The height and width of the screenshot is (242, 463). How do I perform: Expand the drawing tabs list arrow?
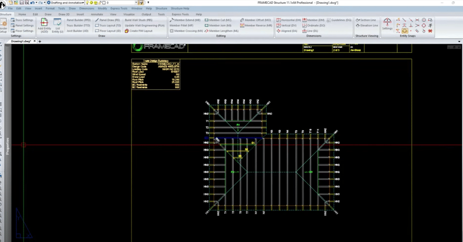(x=459, y=42)
